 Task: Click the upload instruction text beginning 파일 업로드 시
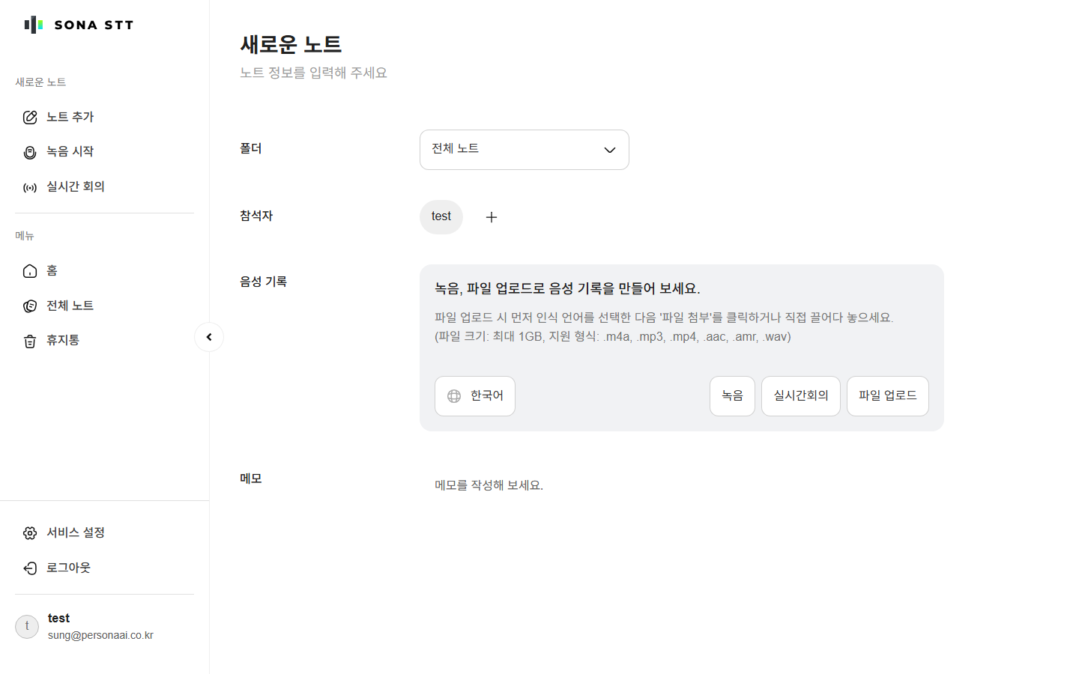tap(664, 318)
